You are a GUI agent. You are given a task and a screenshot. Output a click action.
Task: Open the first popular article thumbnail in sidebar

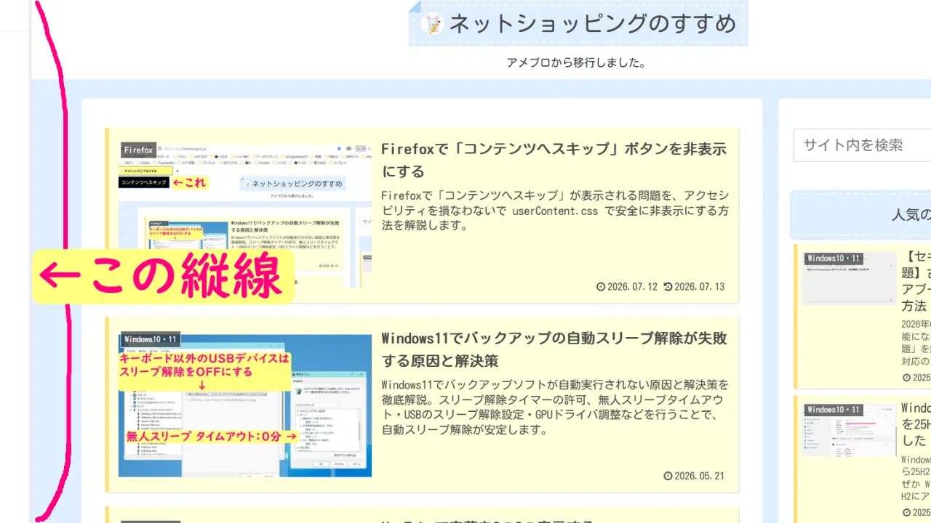point(850,277)
